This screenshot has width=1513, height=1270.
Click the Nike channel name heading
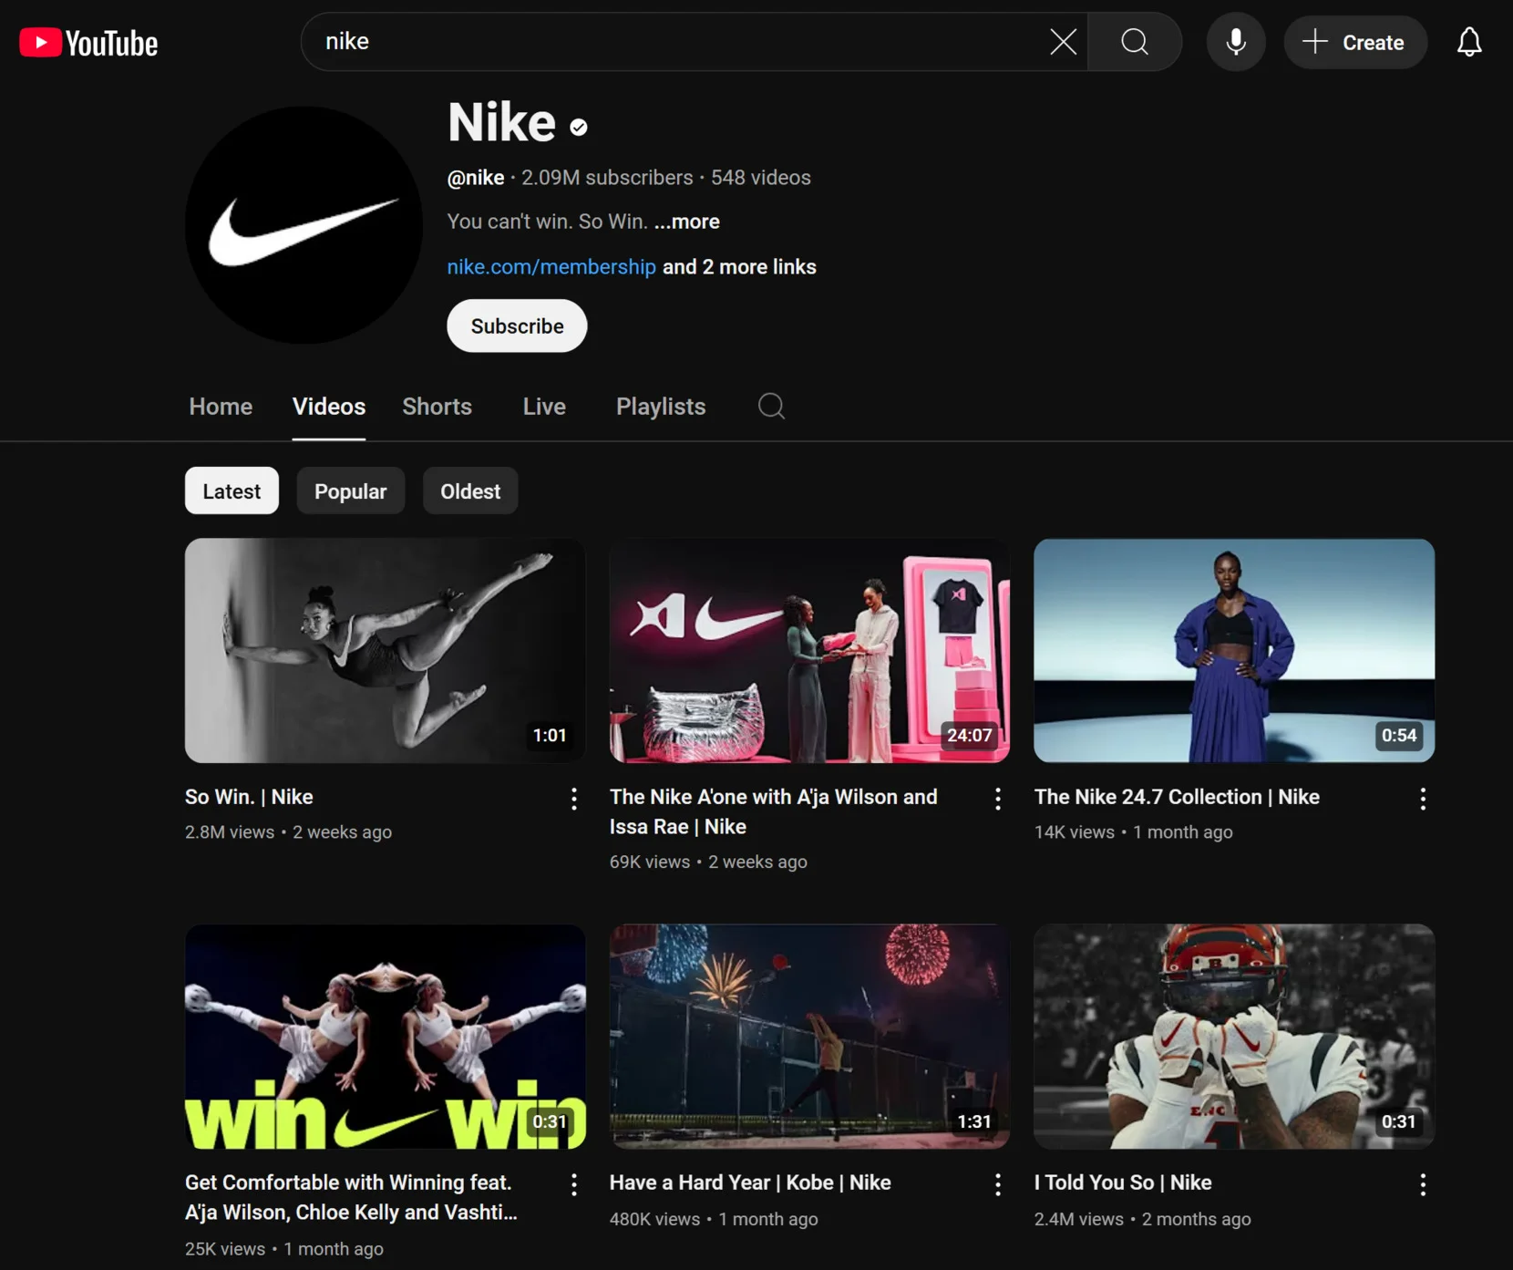pyautogui.click(x=501, y=122)
